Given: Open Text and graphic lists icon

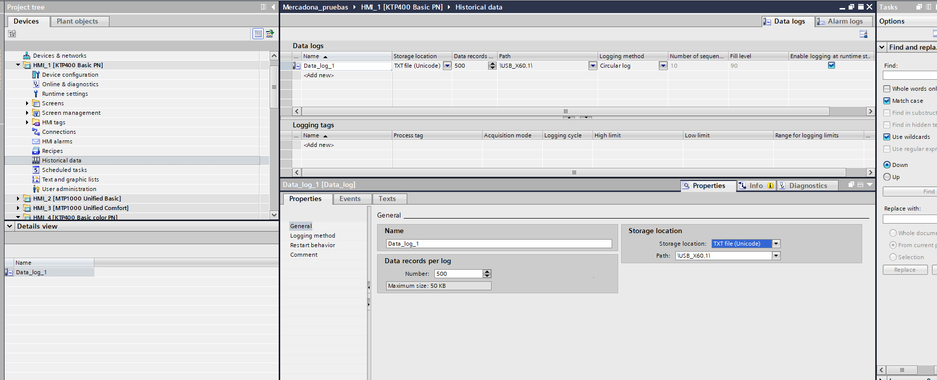Looking at the screenshot, I should click(x=36, y=179).
